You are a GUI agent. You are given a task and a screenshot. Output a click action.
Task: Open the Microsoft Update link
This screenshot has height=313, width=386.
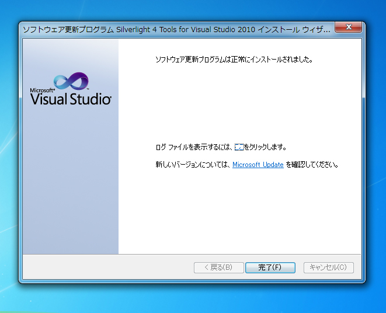click(258, 165)
